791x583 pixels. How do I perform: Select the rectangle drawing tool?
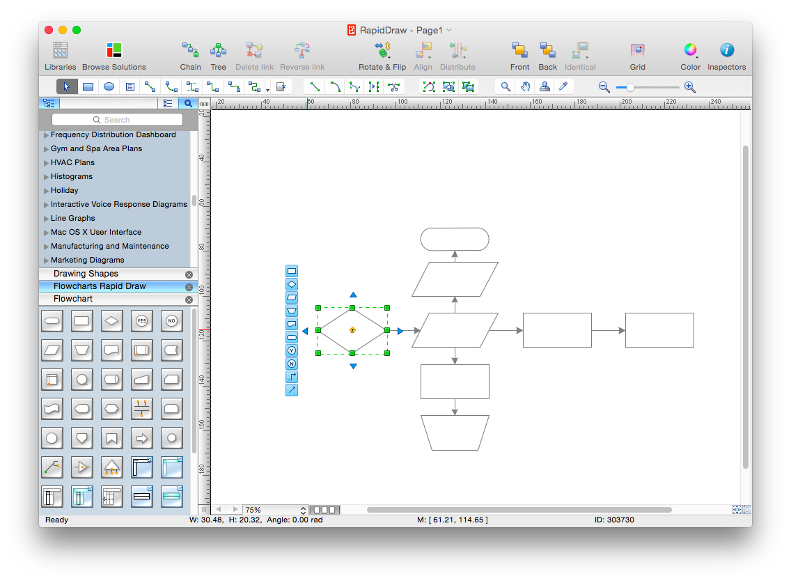coord(88,87)
